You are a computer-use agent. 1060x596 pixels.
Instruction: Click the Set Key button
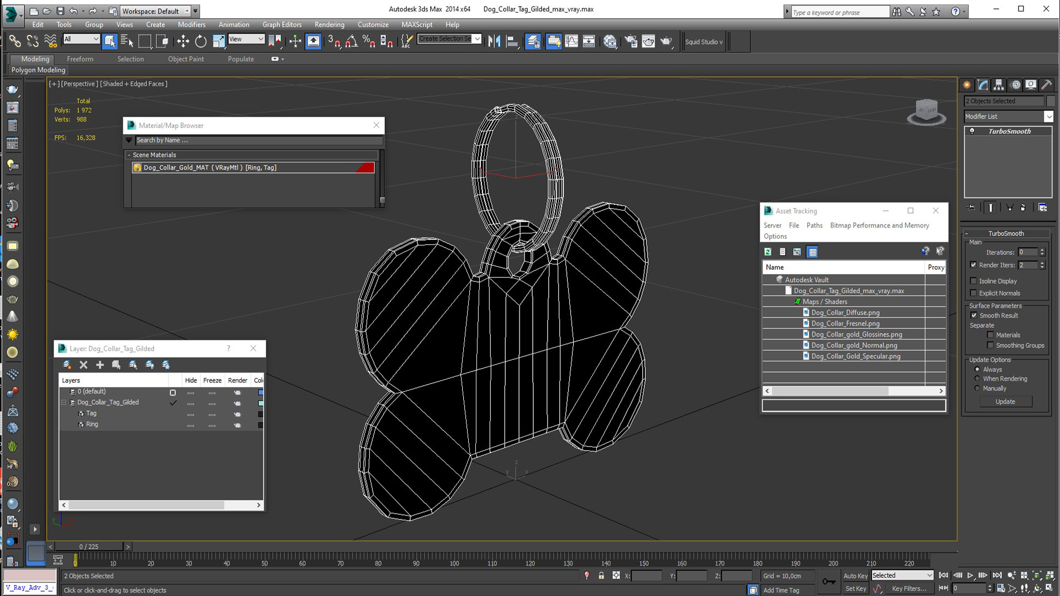point(855,589)
